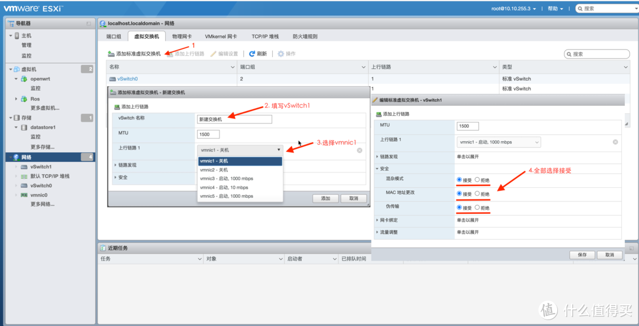The width and height of the screenshot is (639, 326).
Task: Click vSwitch0 link in table
Action: [128, 79]
